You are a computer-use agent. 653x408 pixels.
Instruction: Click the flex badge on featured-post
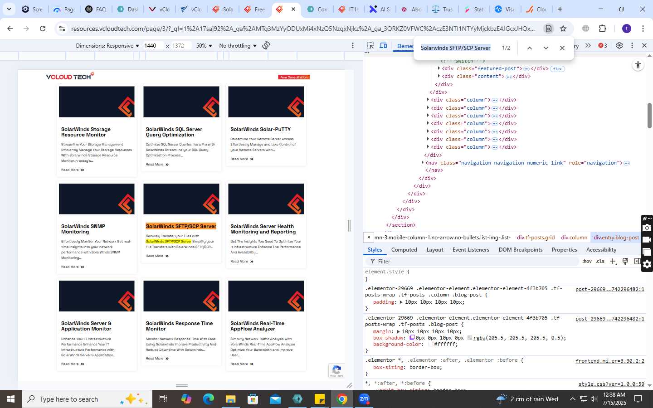[x=557, y=69]
